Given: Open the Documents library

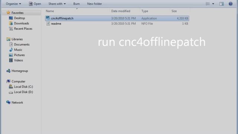Looking at the screenshot, I should 22,45.
